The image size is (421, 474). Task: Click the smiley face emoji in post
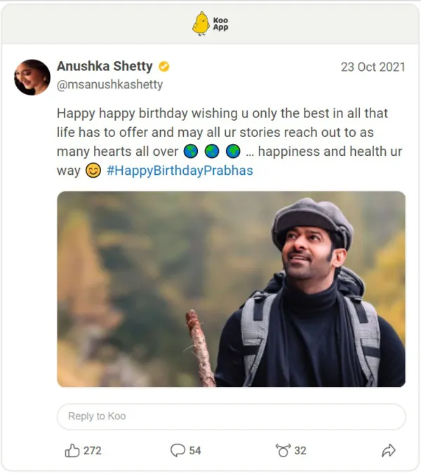pos(93,171)
